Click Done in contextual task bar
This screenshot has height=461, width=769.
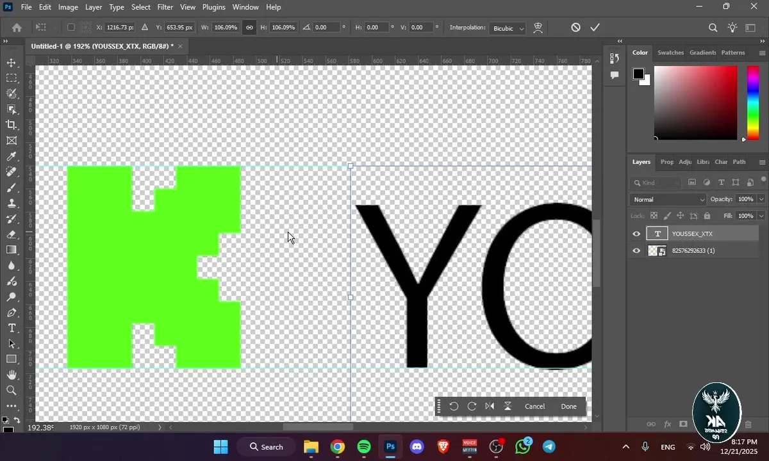pyautogui.click(x=568, y=406)
